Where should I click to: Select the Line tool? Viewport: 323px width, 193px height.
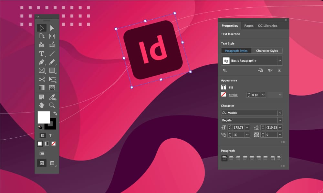pyautogui.click(x=52, y=53)
